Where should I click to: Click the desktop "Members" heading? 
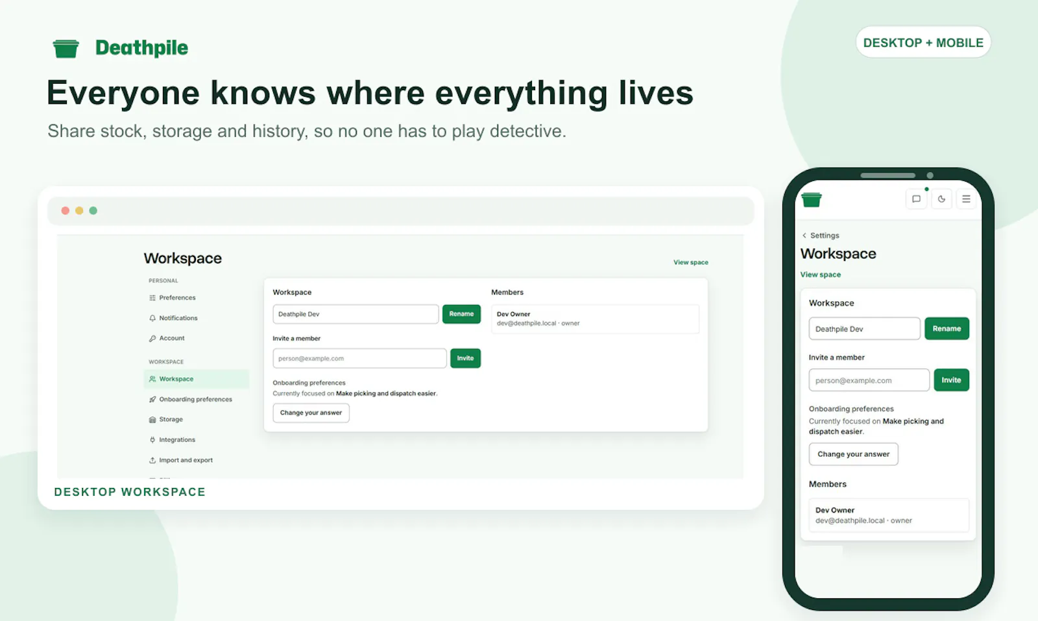[x=507, y=293]
